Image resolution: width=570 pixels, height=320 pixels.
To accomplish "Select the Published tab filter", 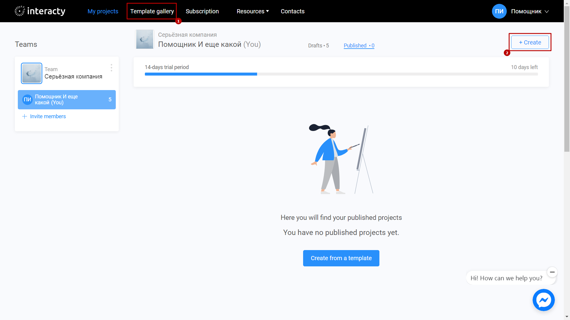I will coord(359,45).
